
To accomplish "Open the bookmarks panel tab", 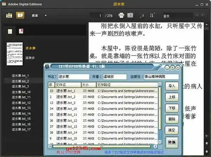I will 21,31.
